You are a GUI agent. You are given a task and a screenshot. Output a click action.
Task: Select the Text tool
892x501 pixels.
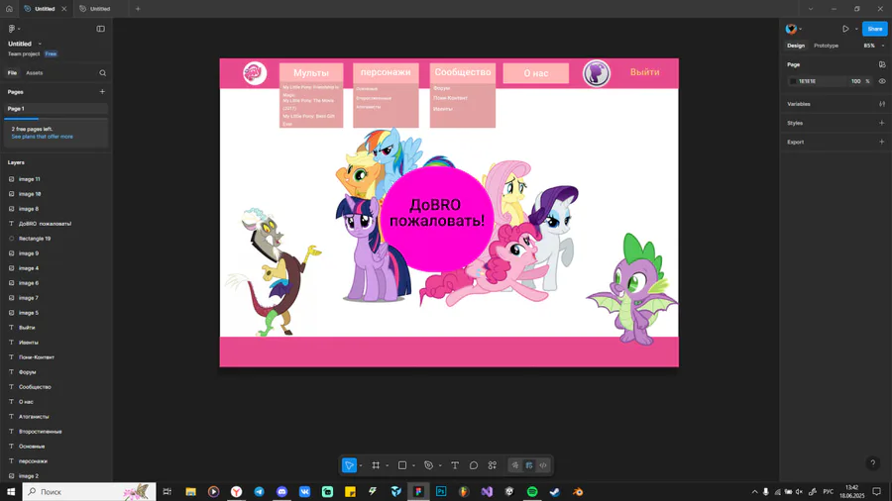coord(455,465)
